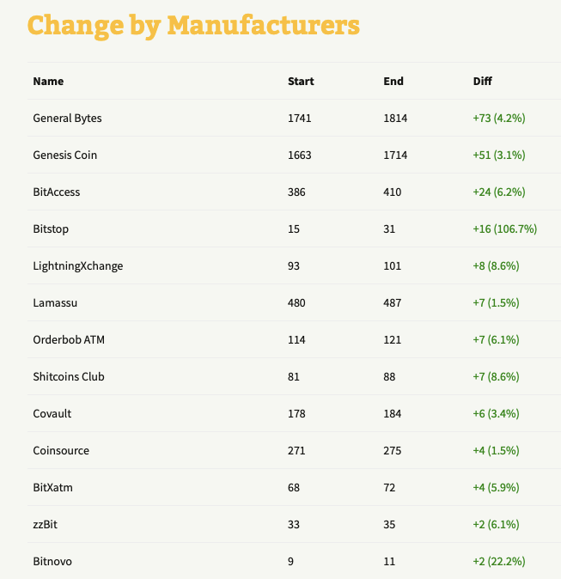This screenshot has height=579, width=561.
Task: Click General Bytes' start value 1741
Action: [x=300, y=119]
